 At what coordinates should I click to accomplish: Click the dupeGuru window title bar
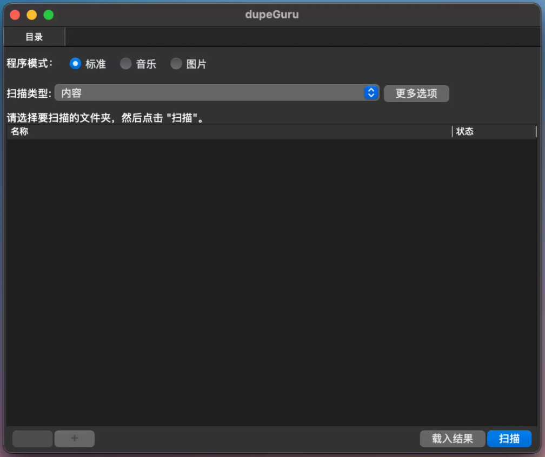272,15
